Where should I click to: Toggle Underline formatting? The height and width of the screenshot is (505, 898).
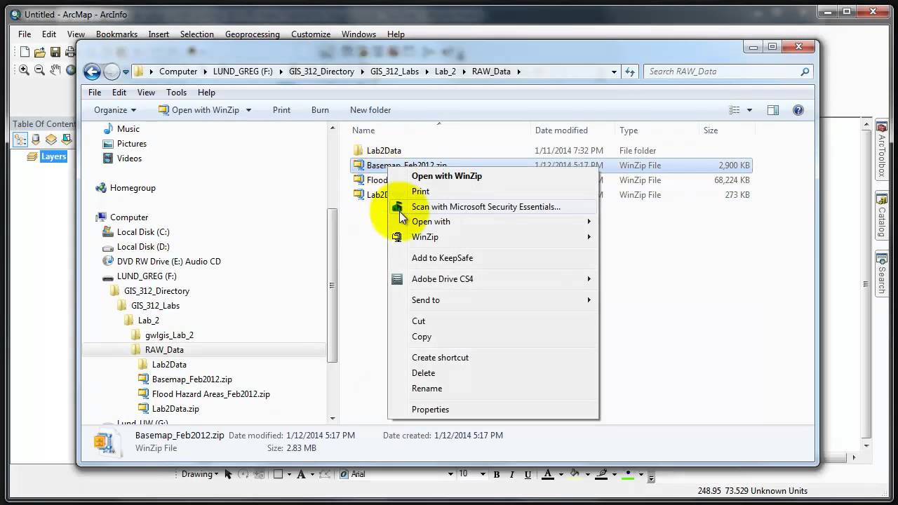tap(528, 474)
